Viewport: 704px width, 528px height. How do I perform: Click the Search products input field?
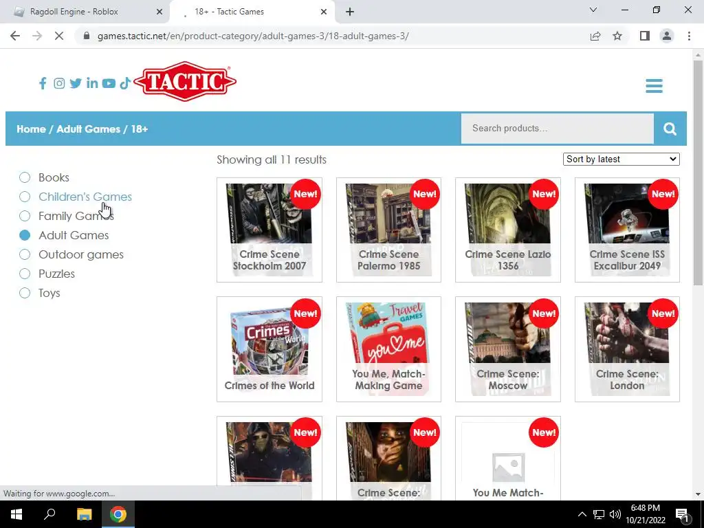coord(557,129)
